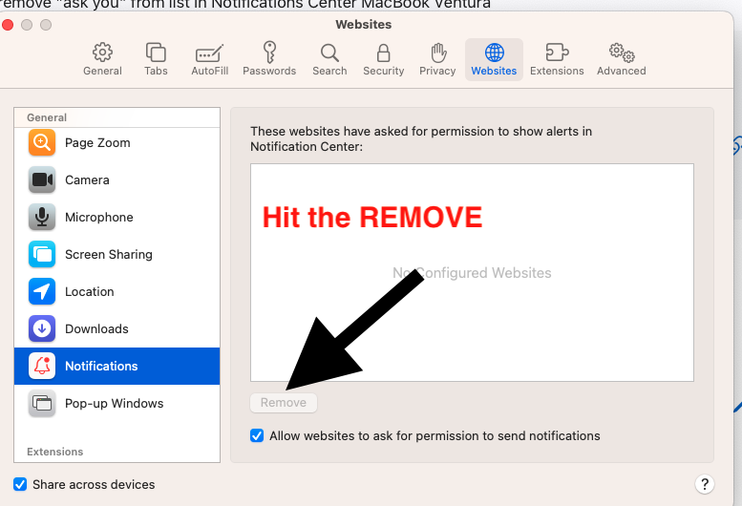Uncheck Allow websites to ask for permission
Image resolution: width=742 pixels, height=506 pixels.
(x=257, y=435)
